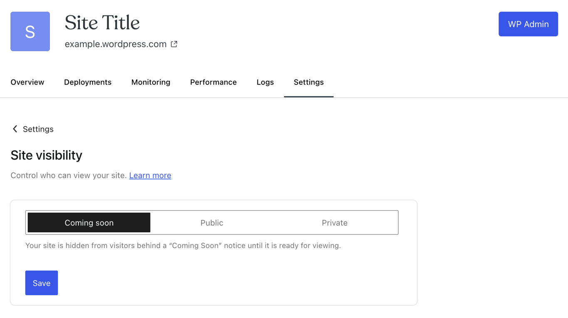568x318 pixels.
Task: Switch site visibility to Private
Action: coord(334,222)
